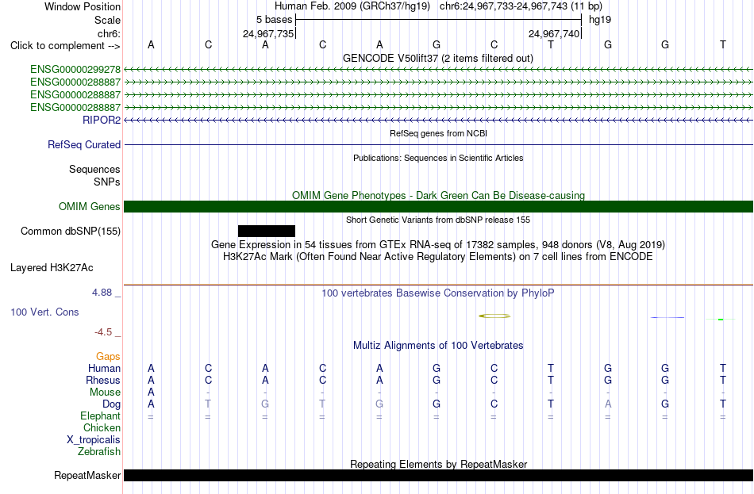
Task: Select the Elephant species label
Action: pos(100,415)
